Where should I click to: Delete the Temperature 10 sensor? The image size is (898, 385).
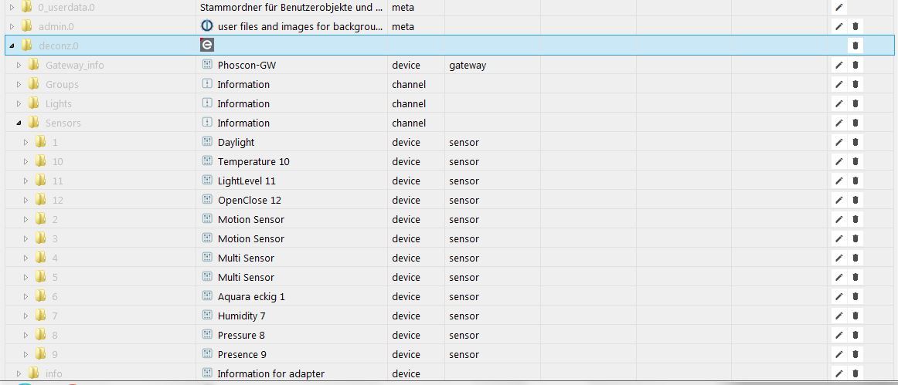pos(855,162)
